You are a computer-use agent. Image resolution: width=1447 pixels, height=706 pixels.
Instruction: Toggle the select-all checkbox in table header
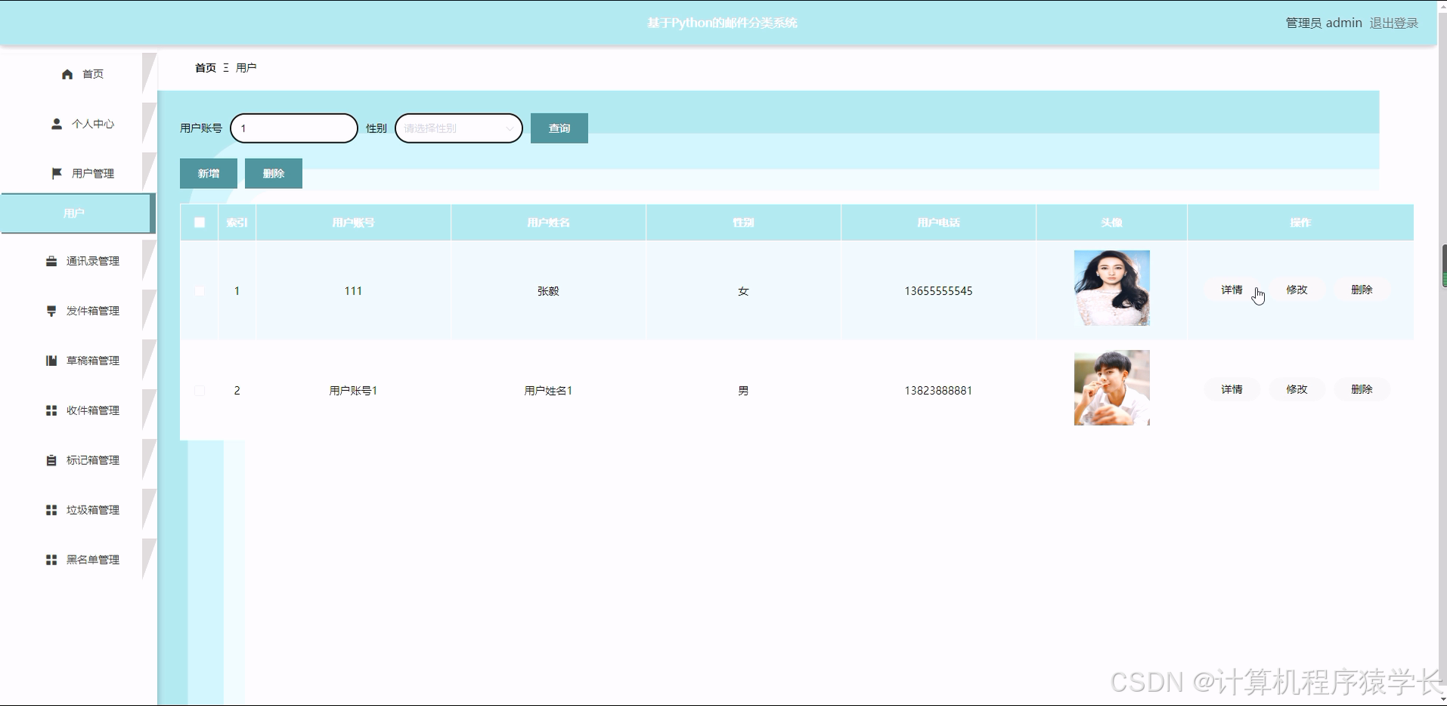point(200,222)
